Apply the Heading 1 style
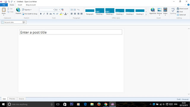This screenshot has height=107, width=190. (100, 12)
